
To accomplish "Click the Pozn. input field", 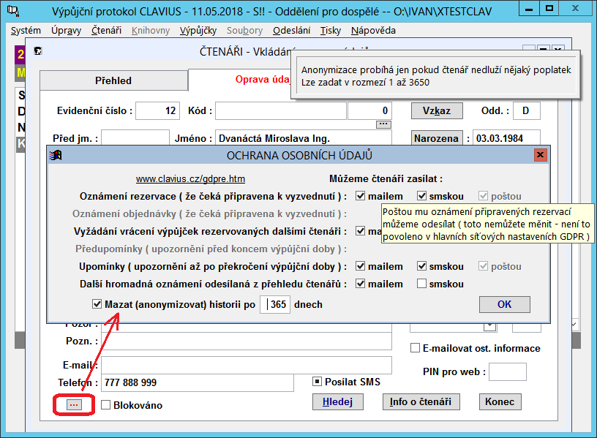I will pos(247,341).
